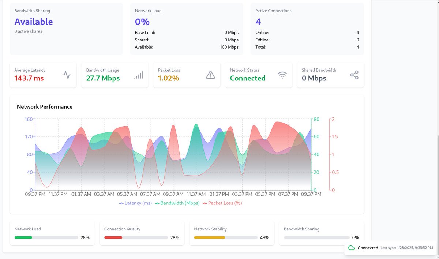Click the Network Stability progress bar
The height and width of the screenshot is (259, 439).
tap(226, 237)
